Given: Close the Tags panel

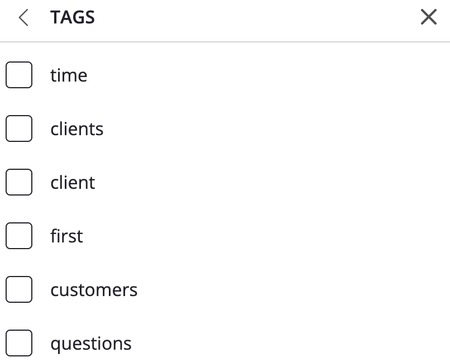Looking at the screenshot, I should pos(428,18).
